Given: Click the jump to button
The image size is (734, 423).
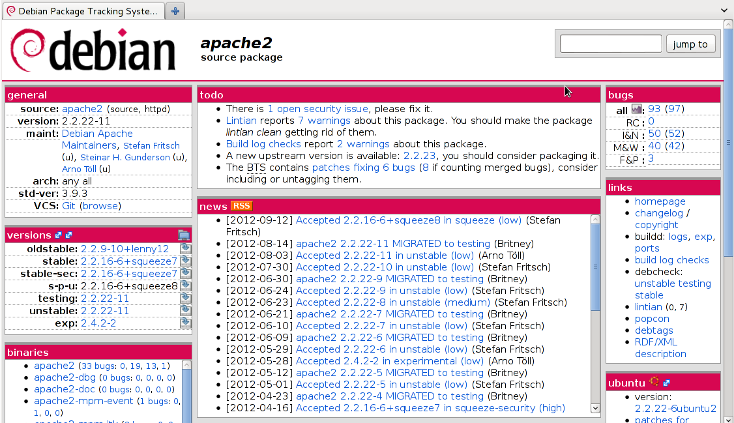Looking at the screenshot, I should pyautogui.click(x=690, y=44).
